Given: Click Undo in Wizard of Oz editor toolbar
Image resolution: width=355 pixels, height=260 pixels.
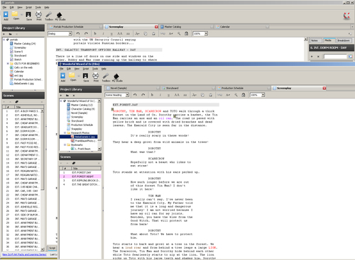Looking at the screenshot, I should point(135,95).
